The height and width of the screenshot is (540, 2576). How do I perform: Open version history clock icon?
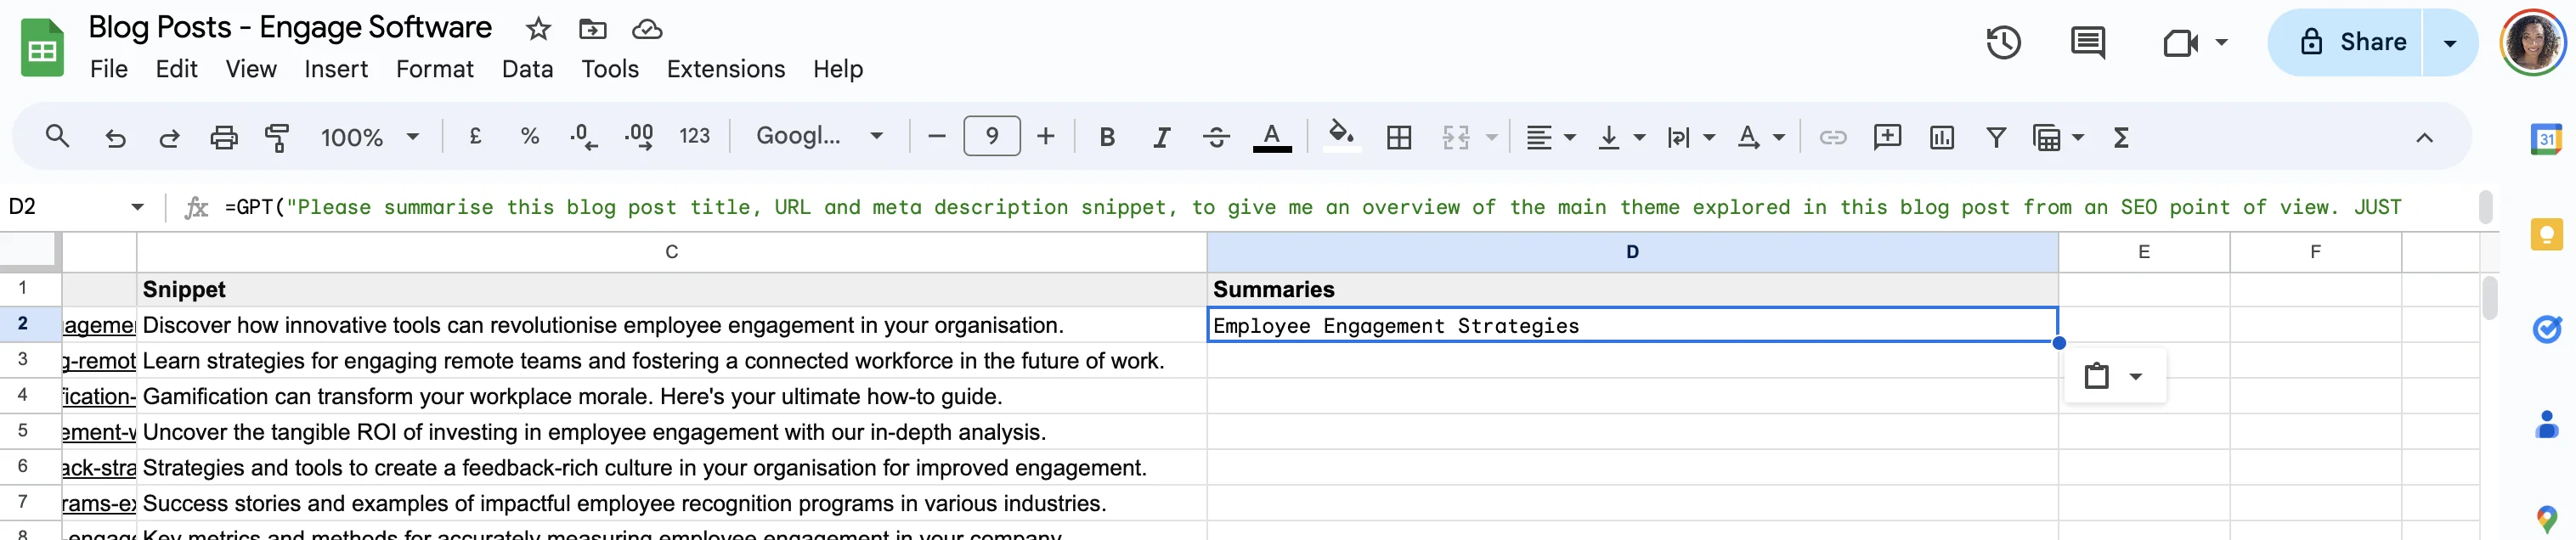click(2003, 42)
